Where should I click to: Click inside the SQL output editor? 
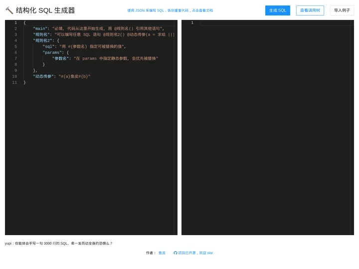coord(268,128)
